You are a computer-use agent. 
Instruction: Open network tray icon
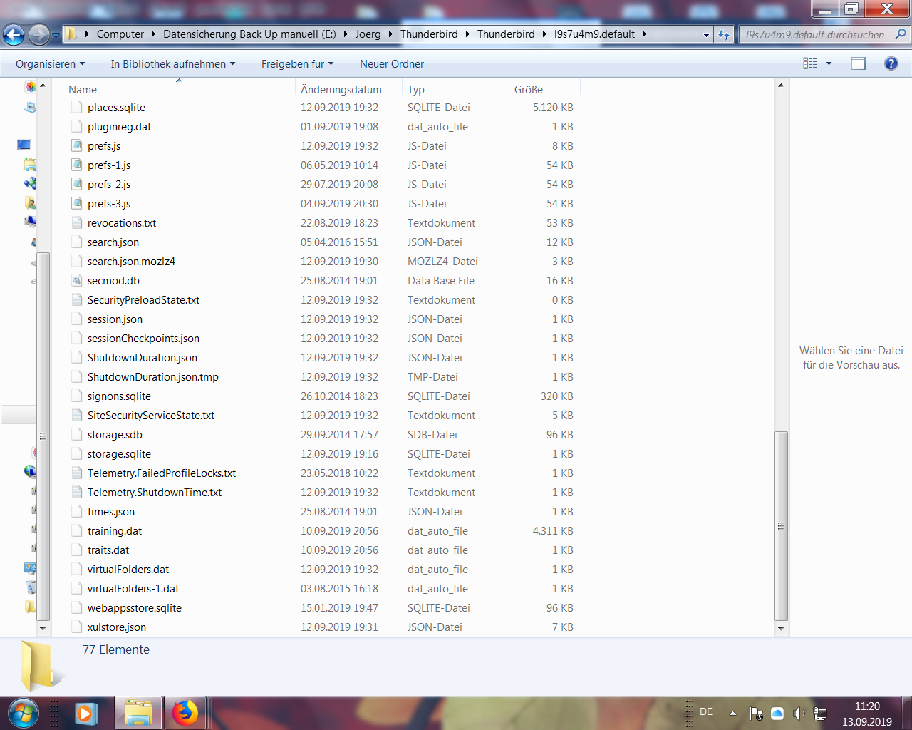click(x=820, y=713)
